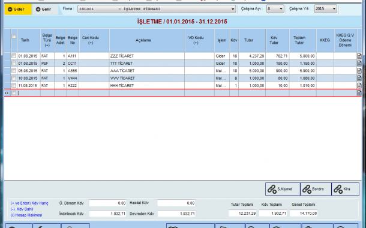
Task: Click the Tutar Toplamı value 12.237,29
Action: (x=242, y=213)
